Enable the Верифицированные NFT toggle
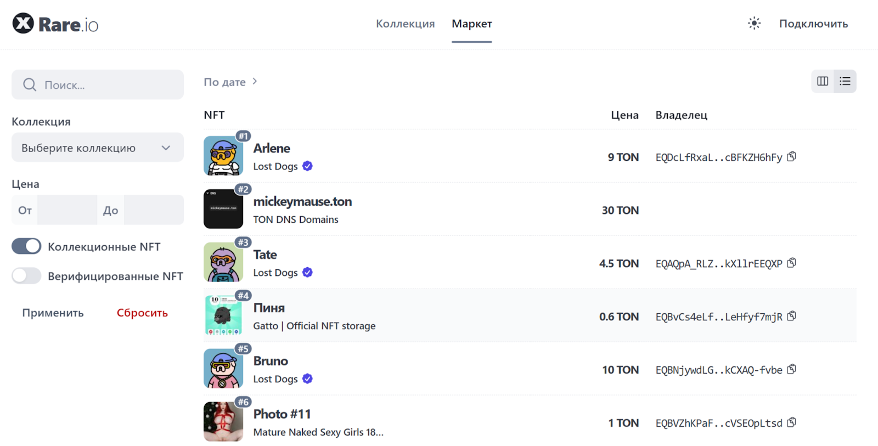Screen dimensions: 878x446 click(26, 276)
